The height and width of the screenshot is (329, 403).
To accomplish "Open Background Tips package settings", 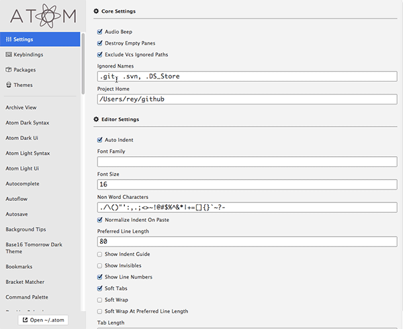I will 26,229.
